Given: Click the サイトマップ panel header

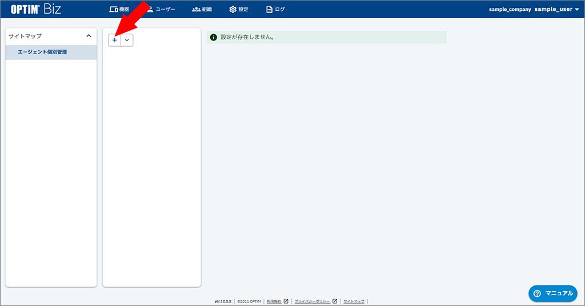Looking at the screenshot, I should coord(51,36).
